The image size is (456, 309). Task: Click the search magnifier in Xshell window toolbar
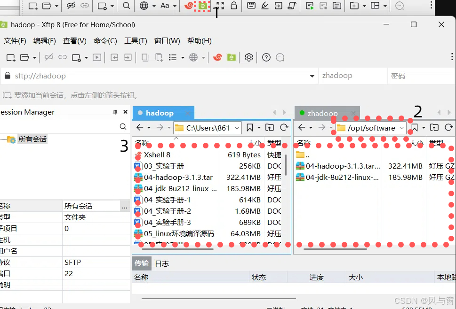pyautogui.click(x=126, y=6)
